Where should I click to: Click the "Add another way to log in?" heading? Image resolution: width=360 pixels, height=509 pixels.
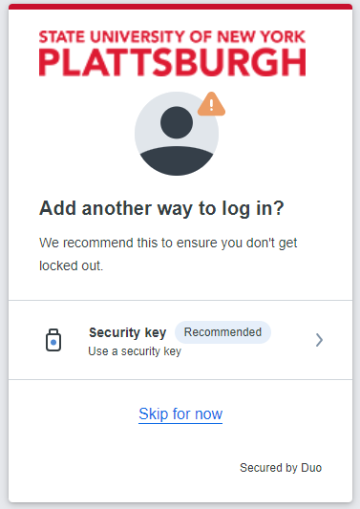coord(161,208)
